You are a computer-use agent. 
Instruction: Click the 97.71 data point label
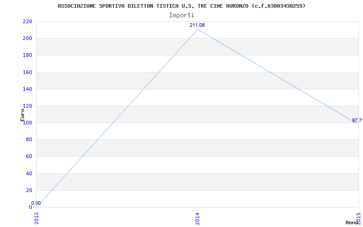pyautogui.click(x=358, y=120)
